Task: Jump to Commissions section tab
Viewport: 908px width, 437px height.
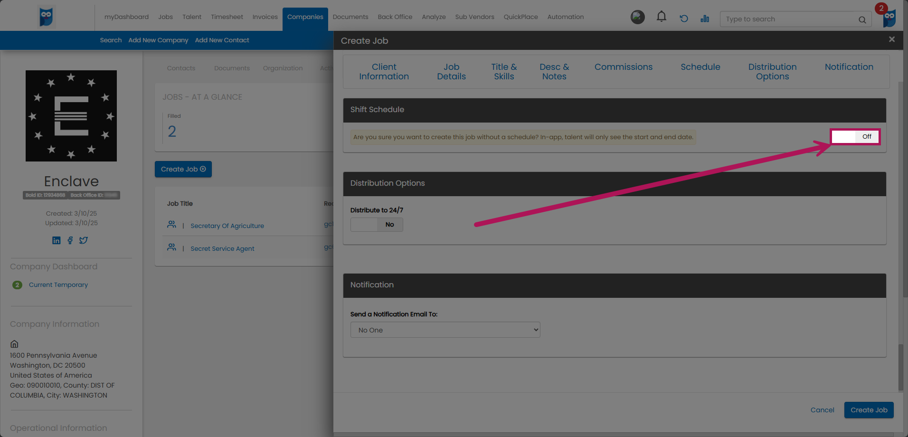Action: [623, 67]
